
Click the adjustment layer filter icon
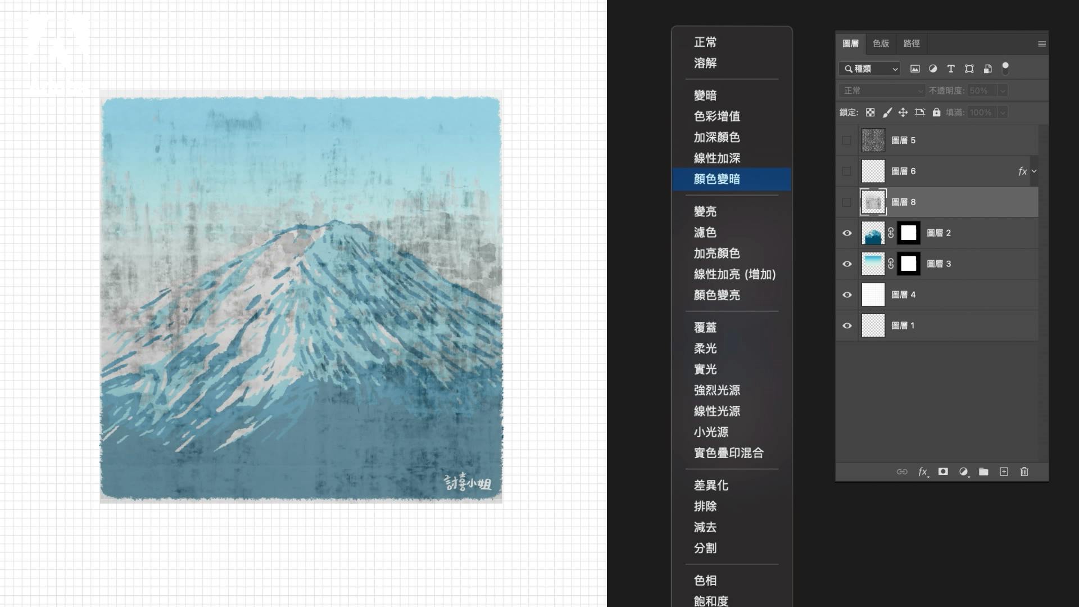point(933,69)
